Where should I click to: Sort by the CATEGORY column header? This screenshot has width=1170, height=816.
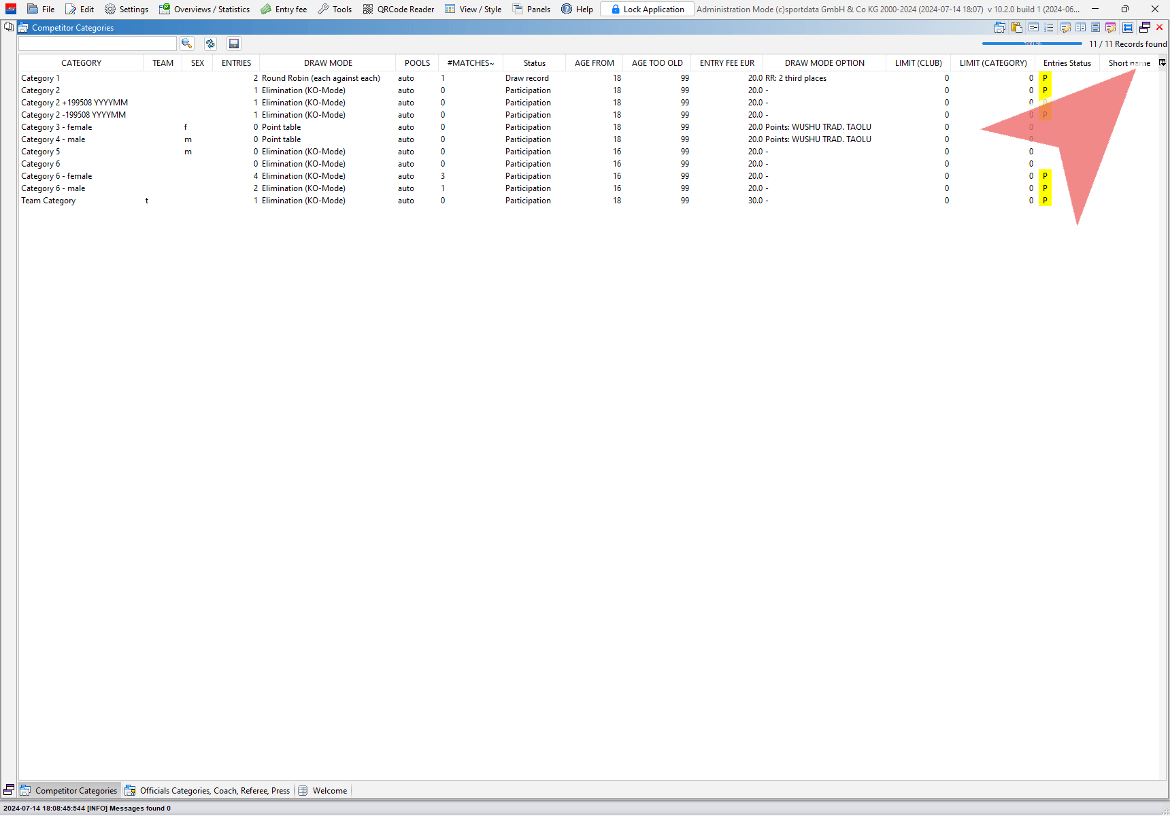tap(81, 63)
